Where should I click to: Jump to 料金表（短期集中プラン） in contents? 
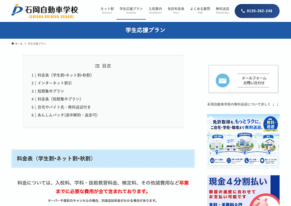pos(59,99)
